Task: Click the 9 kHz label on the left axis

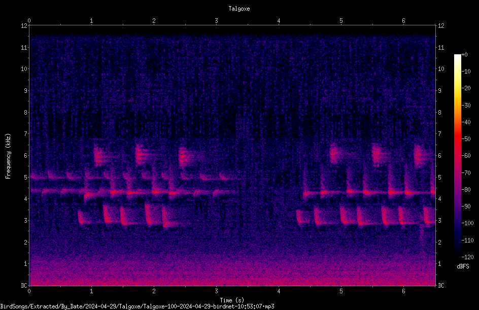Action: point(26,90)
